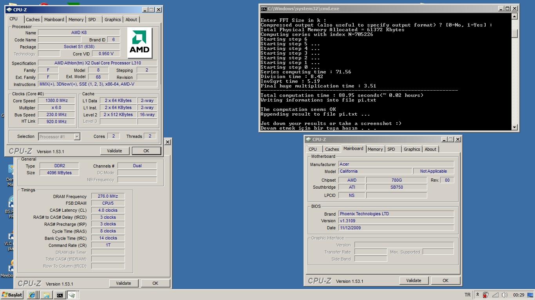Screen dimensions: 535x300
Task: Open Caches tab in Acer mainboard window
Action: point(332,149)
